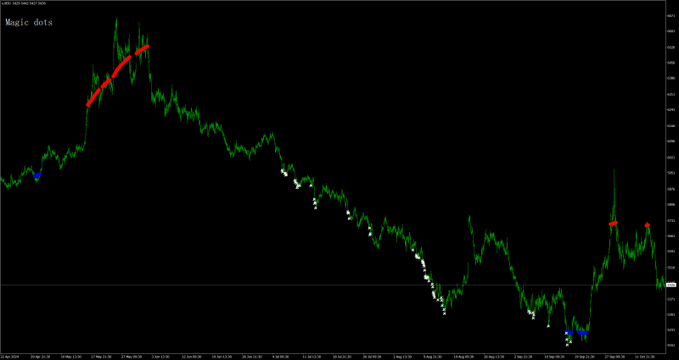679x360 pixels.
Task: Click the "4 Jul 09:30" time axis label
Action: (x=281, y=357)
